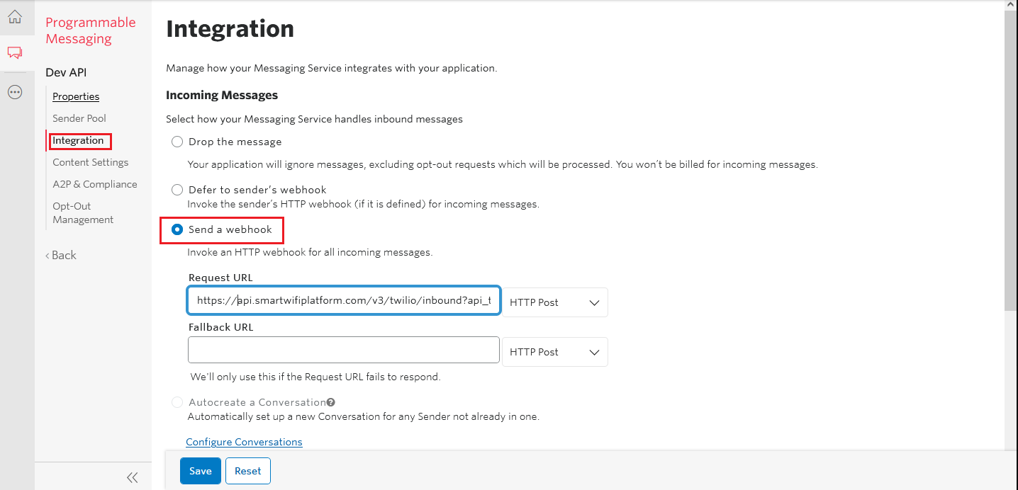Collapse sidebar with double chevron icon
This screenshot has width=1018, height=490.
132,477
